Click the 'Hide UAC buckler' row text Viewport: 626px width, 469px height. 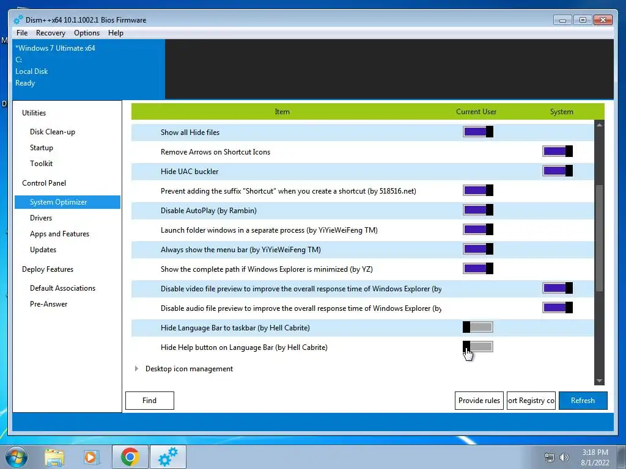190,172
